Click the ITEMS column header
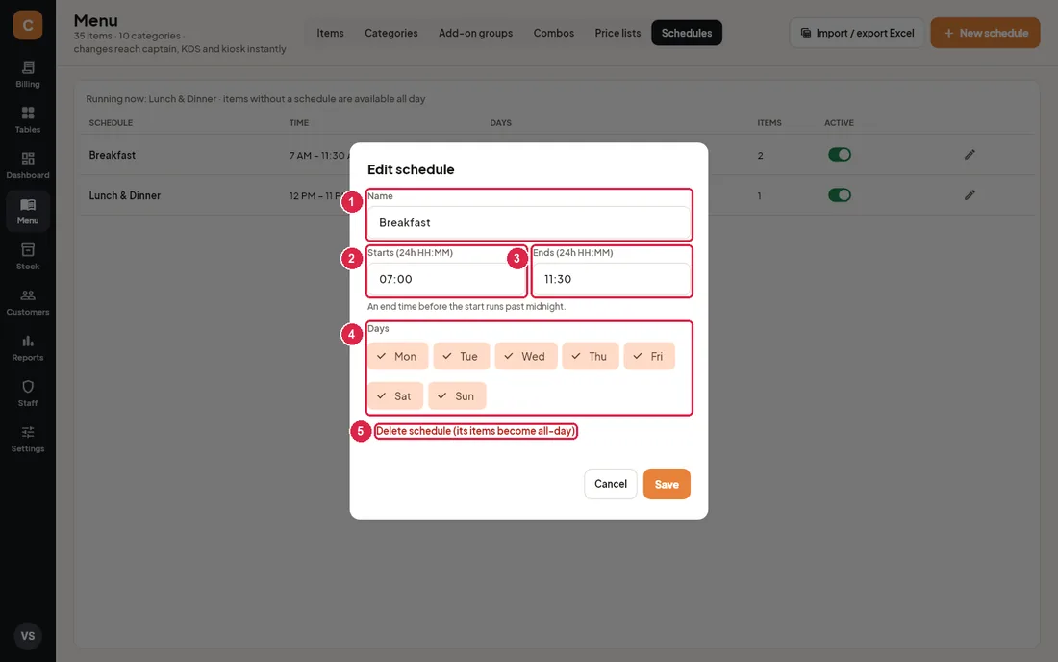Image resolution: width=1058 pixels, height=662 pixels. pyautogui.click(x=769, y=123)
